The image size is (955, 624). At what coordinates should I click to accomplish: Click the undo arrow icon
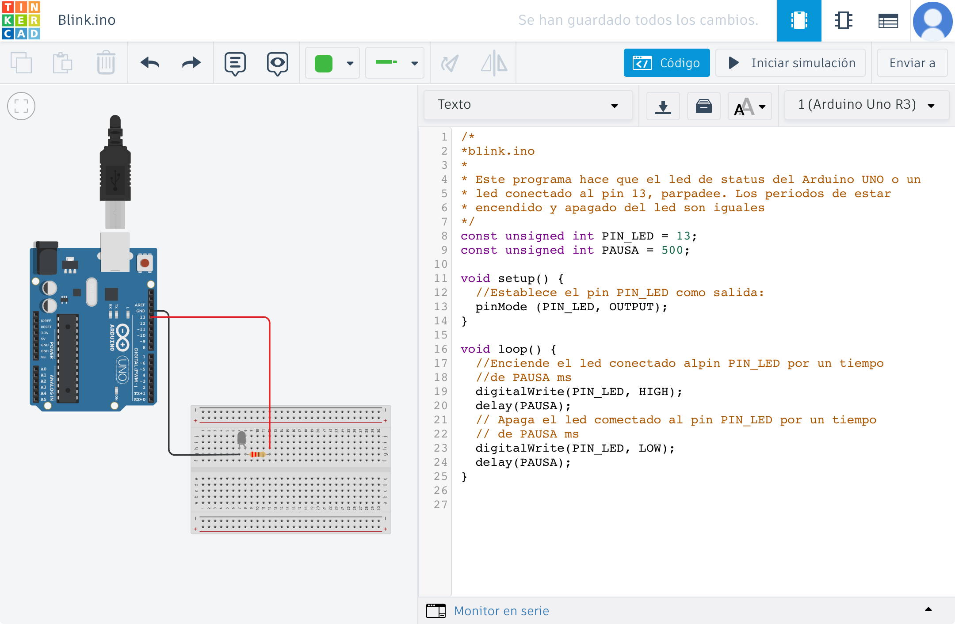[x=150, y=63]
